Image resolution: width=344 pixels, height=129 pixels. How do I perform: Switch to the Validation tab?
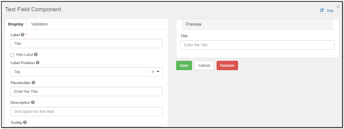pyautogui.click(x=39, y=24)
